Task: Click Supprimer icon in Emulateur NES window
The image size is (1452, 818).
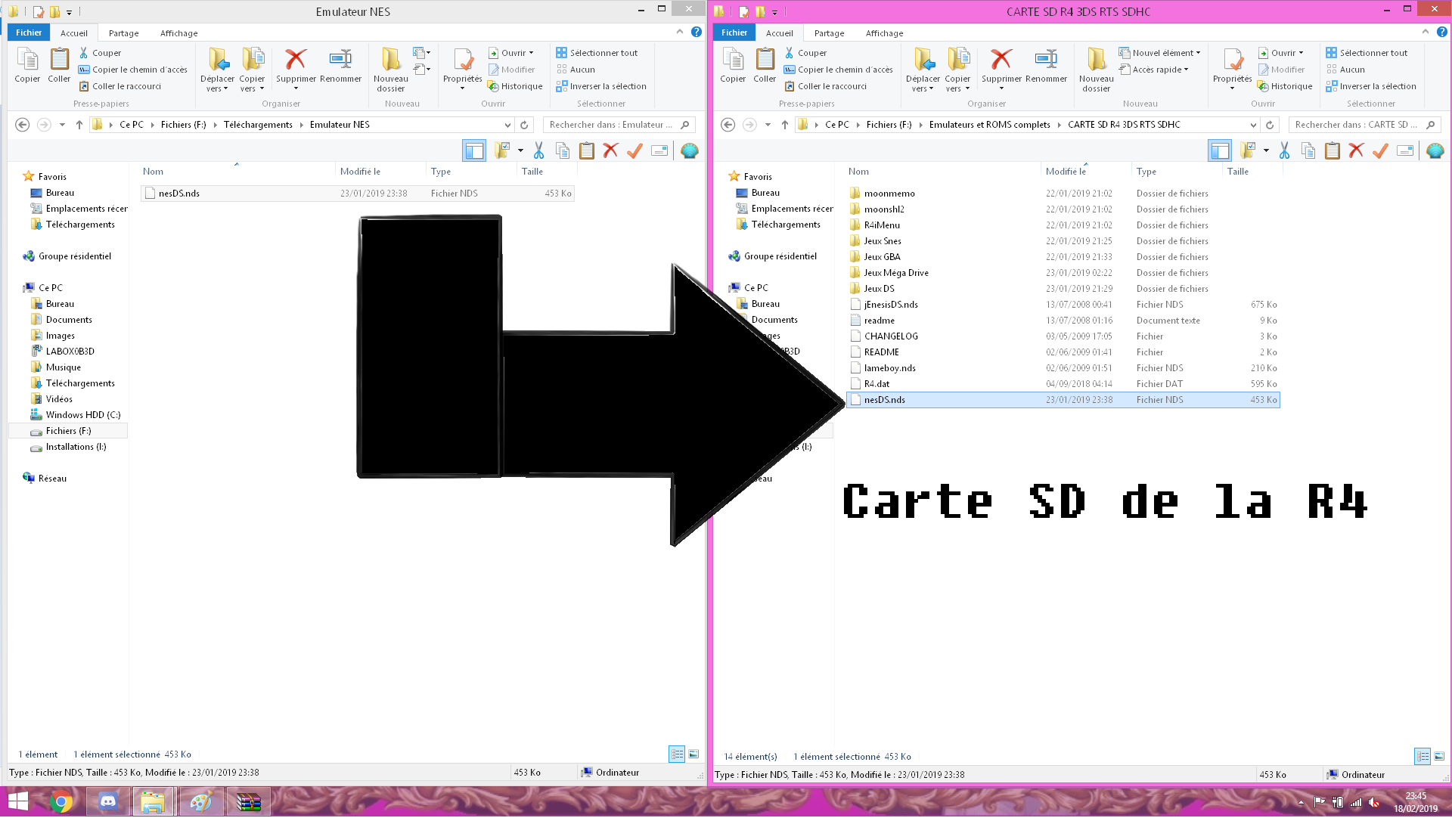Action: tap(296, 60)
